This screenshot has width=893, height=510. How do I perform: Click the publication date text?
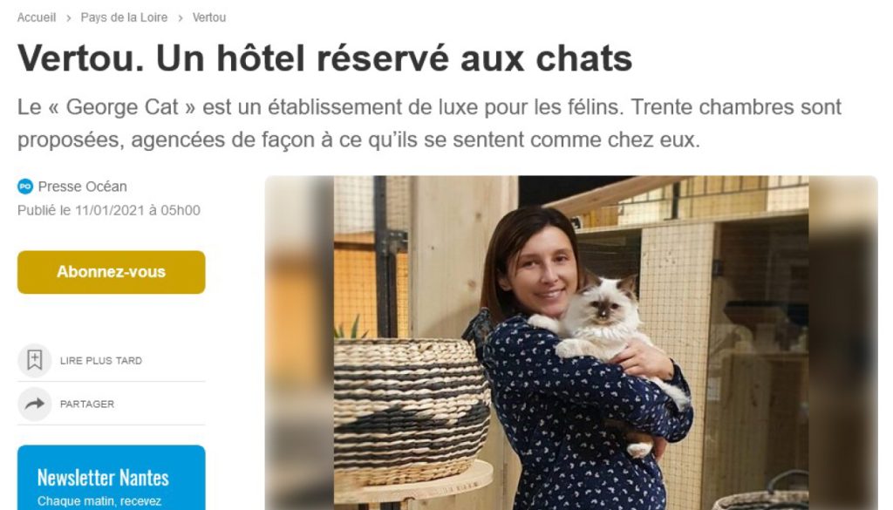click(x=109, y=210)
